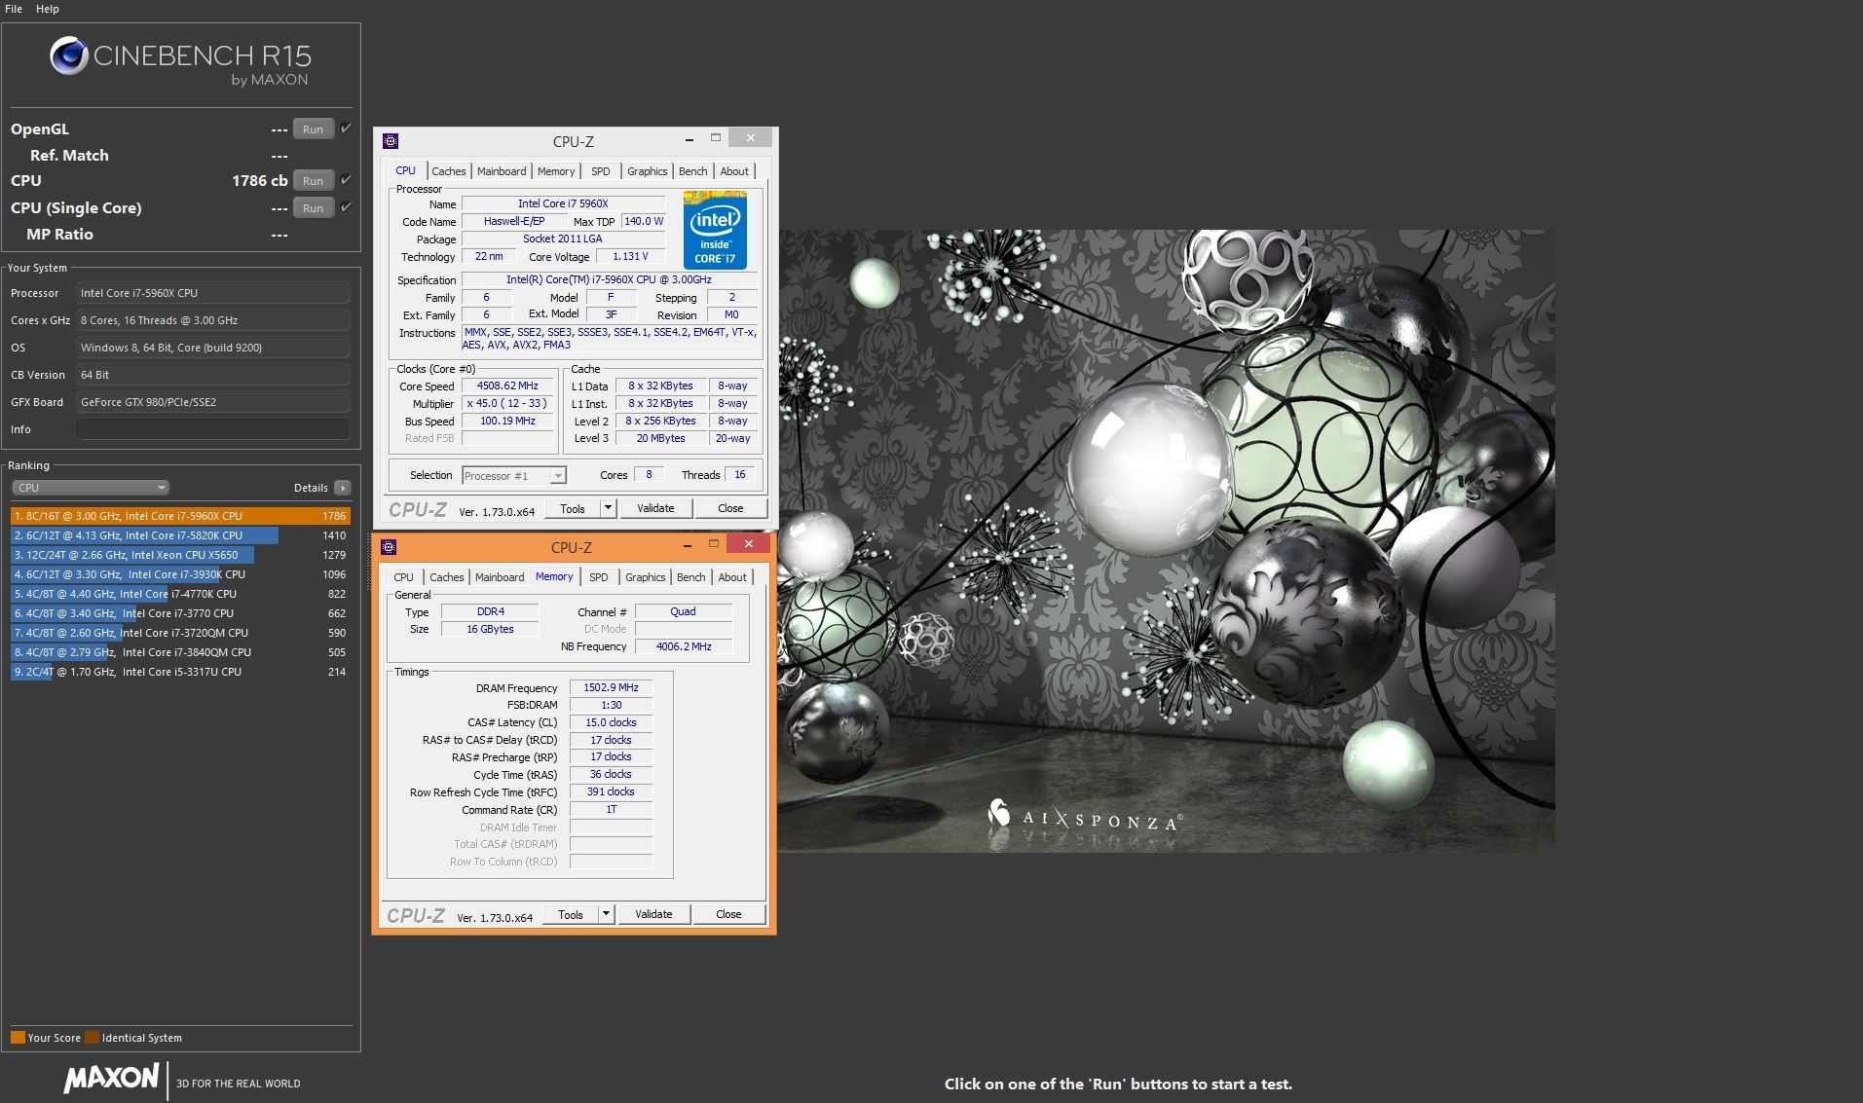
Task: Run the OpenGL benchmark
Action: (313, 129)
